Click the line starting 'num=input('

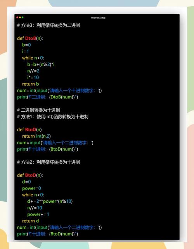pyautogui.click(x=55, y=143)
